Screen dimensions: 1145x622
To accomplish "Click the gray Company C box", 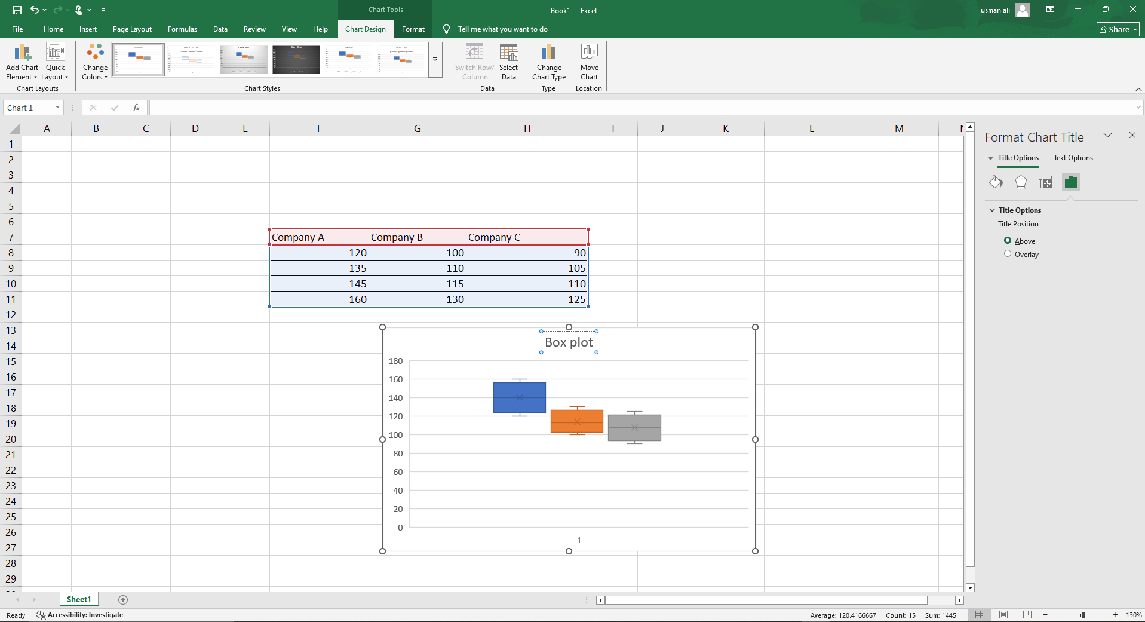I will (x=634, y=428).
